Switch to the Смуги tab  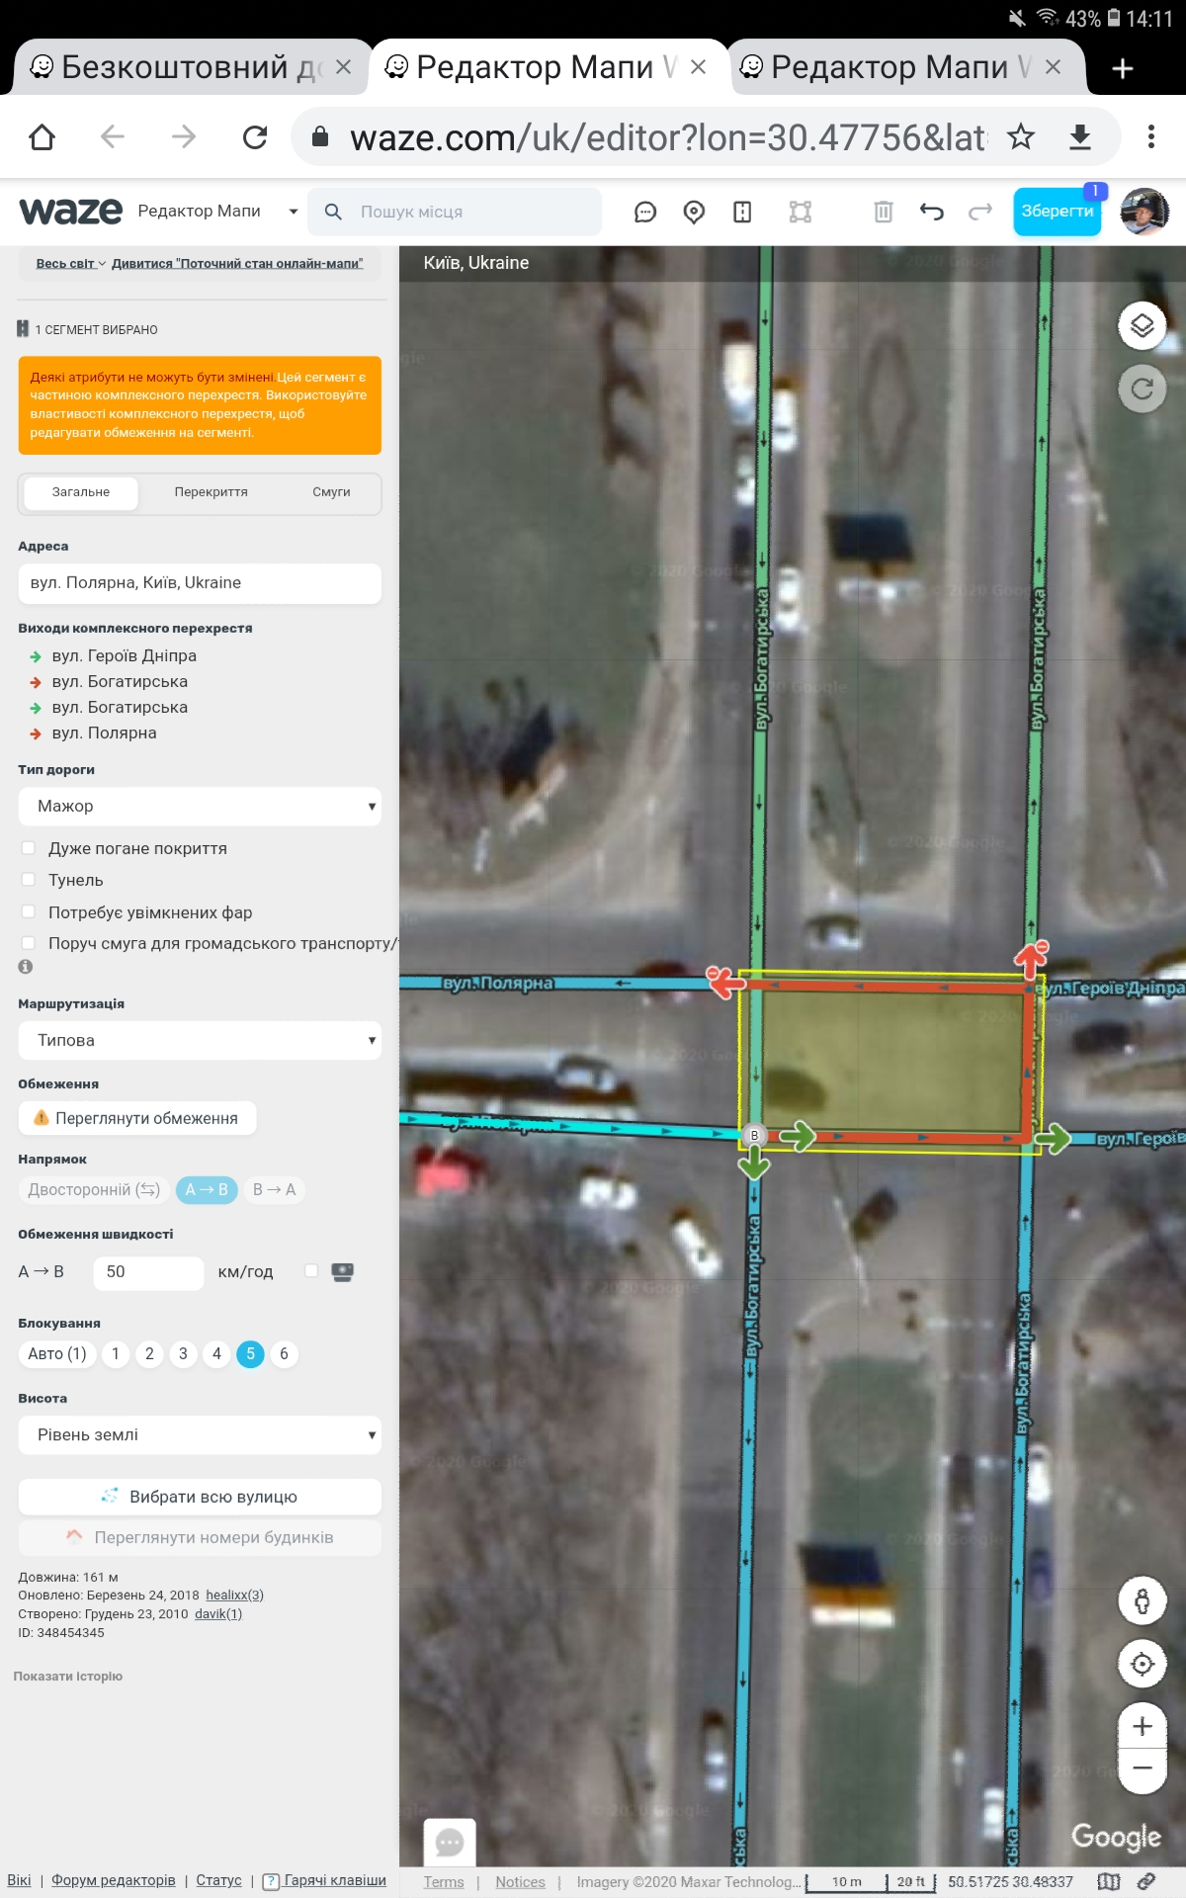(x=331, y=492)
